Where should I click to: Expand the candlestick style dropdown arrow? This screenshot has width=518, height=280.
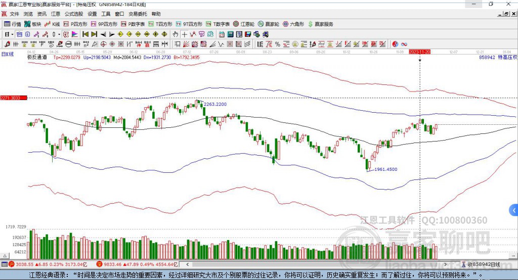tap(59, 34)
